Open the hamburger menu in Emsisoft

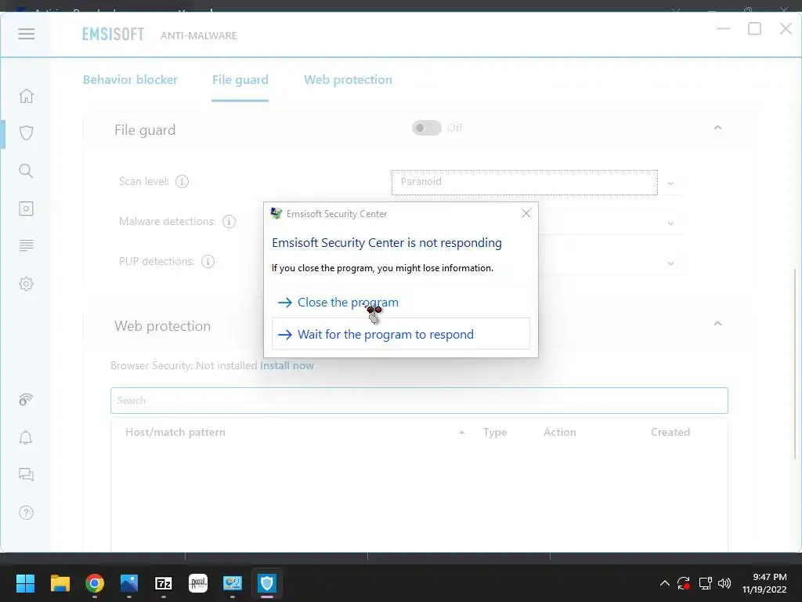26,34
